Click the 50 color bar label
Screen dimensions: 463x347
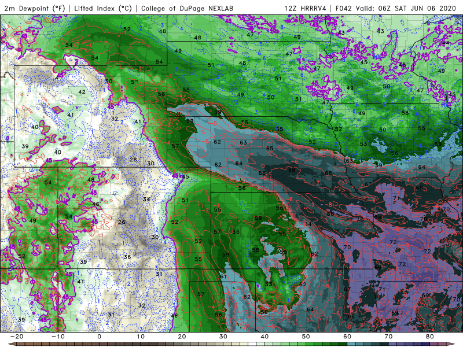(306, 337)
